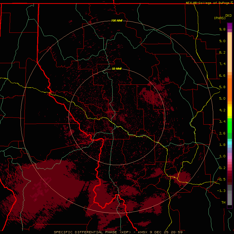Click the 3.4 scale value
Viewport: 234px width, 234px height.
click(x=222, y=122)
